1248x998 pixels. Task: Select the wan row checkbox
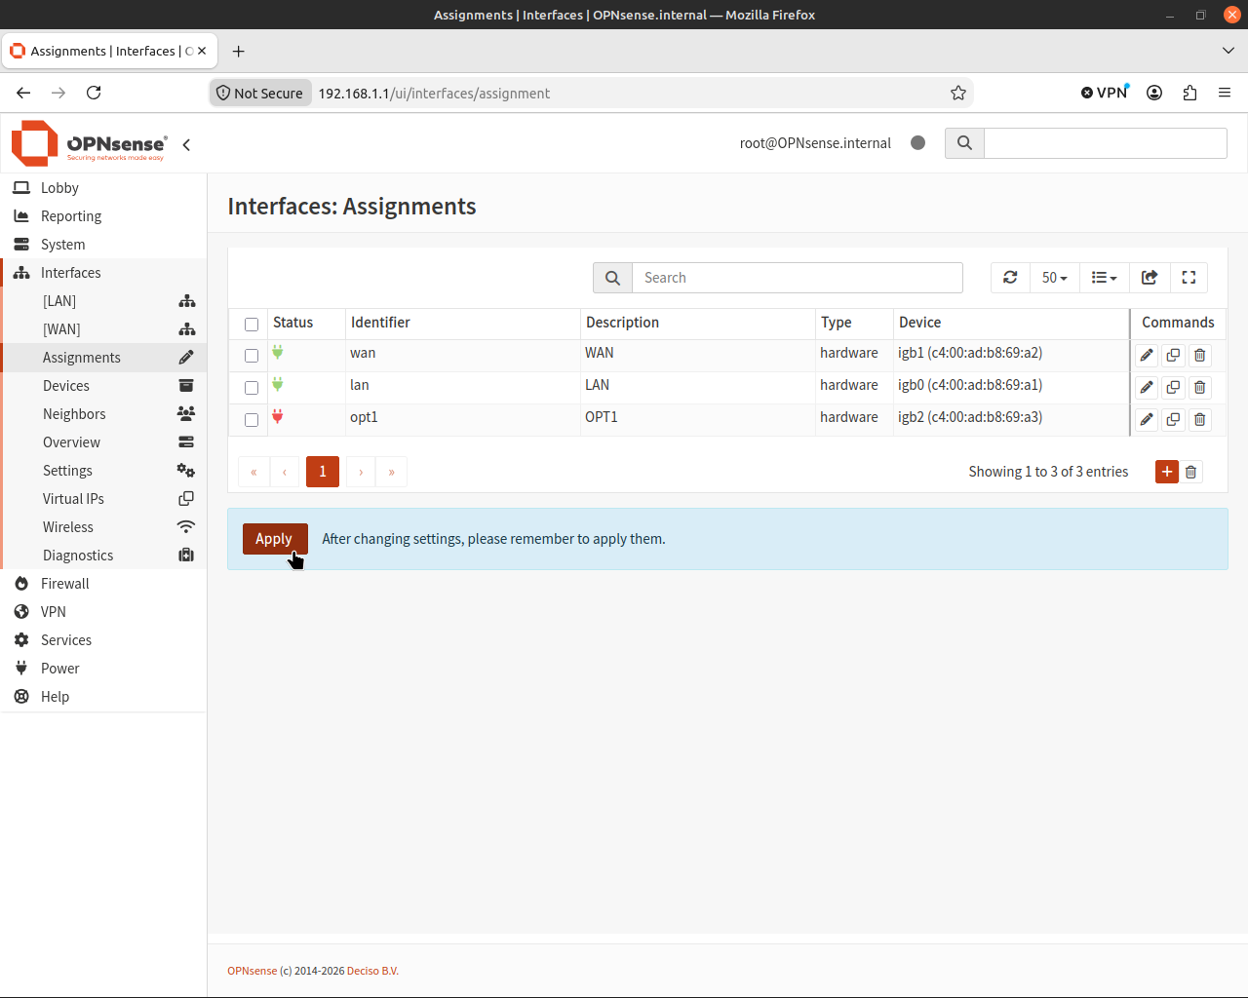coord(252,356)
